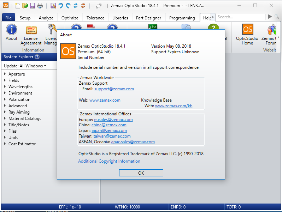Click EFFL: 1e+10 in status bar
This screenshot has height=212, width=282.
click(x=70, y=207)
